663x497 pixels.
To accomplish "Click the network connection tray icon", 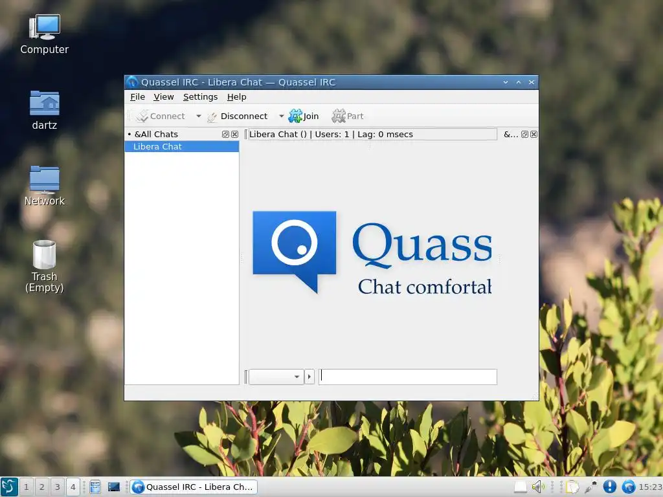I will point(590,487).
